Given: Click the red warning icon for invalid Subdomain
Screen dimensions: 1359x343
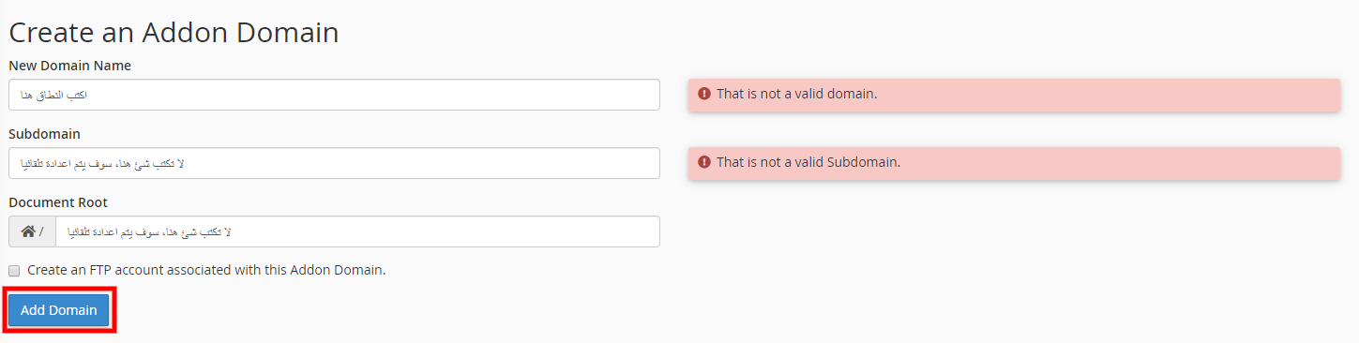Looking at the screenshot, I should pos(704,162).
